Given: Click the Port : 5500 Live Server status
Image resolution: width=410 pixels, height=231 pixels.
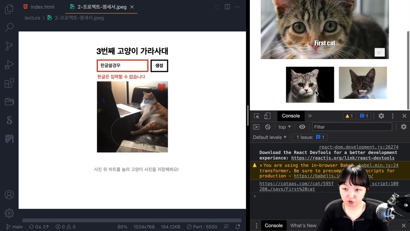Looking at the screenshot, I should (202, 227).
